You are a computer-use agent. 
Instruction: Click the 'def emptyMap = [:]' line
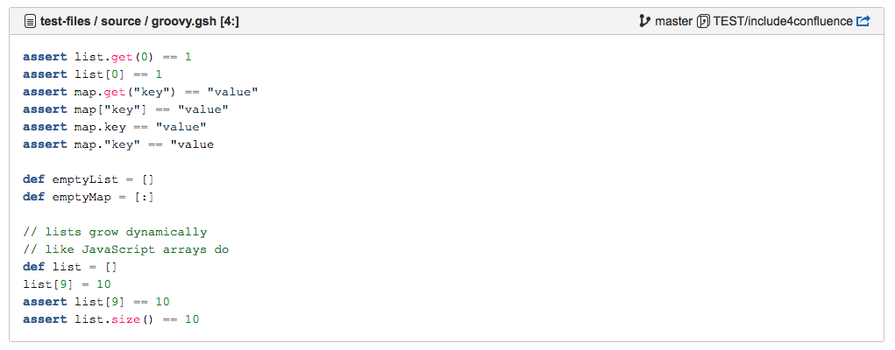(89, 197)
